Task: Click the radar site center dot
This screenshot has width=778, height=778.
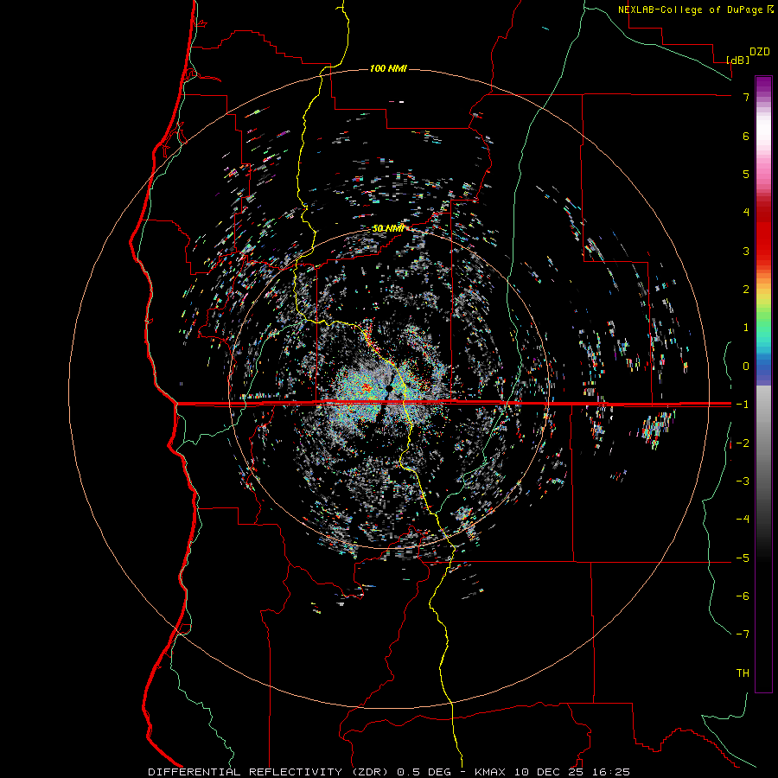Action: pos(390,388)
